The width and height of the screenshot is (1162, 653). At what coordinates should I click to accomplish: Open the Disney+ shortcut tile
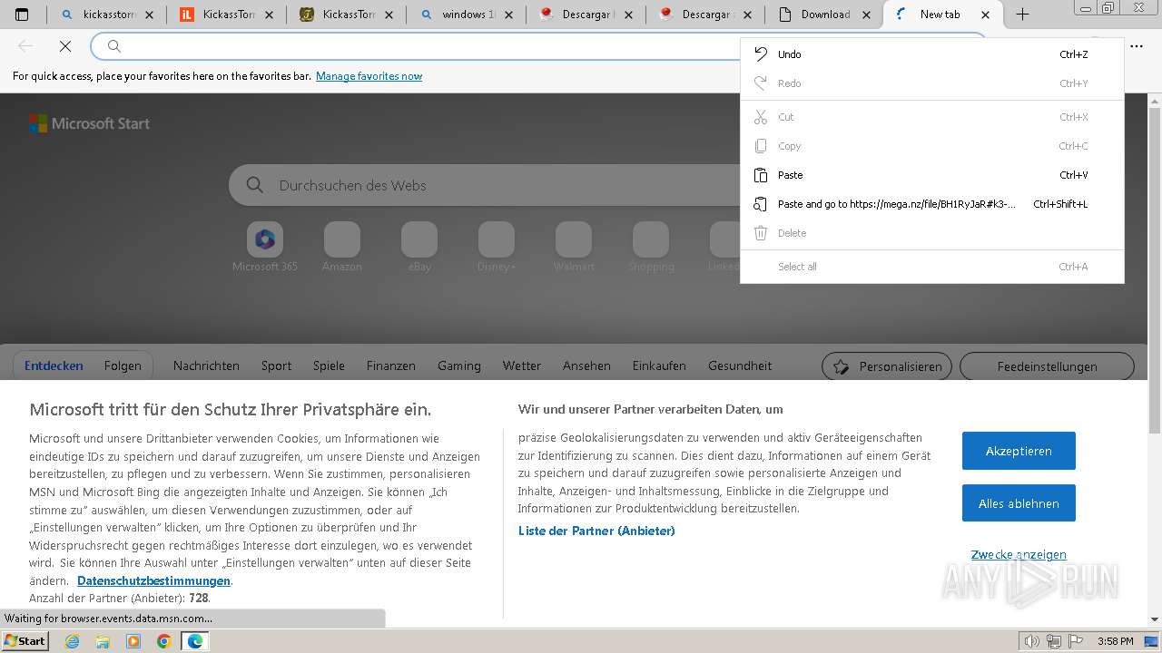(x=497, y=247)
